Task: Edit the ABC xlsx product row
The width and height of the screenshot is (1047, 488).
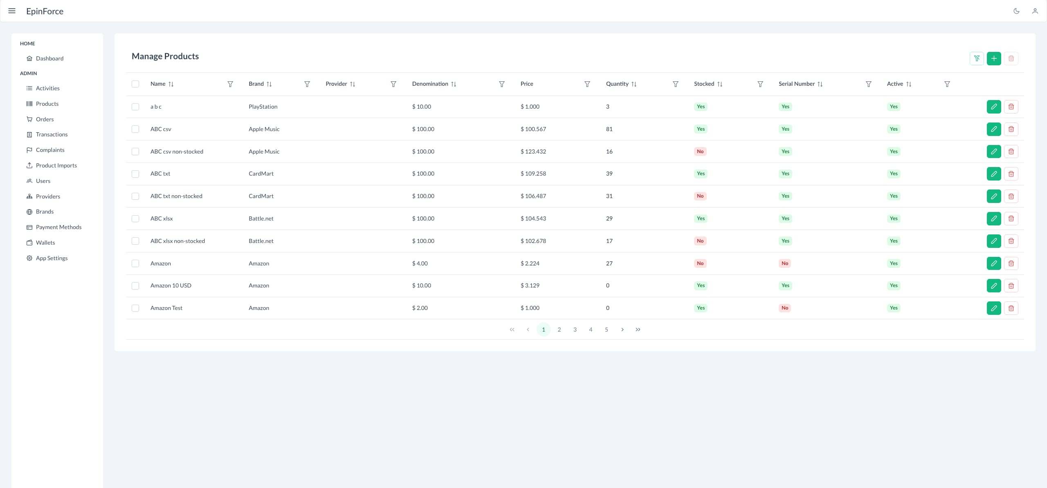Action: pos(993,219)
